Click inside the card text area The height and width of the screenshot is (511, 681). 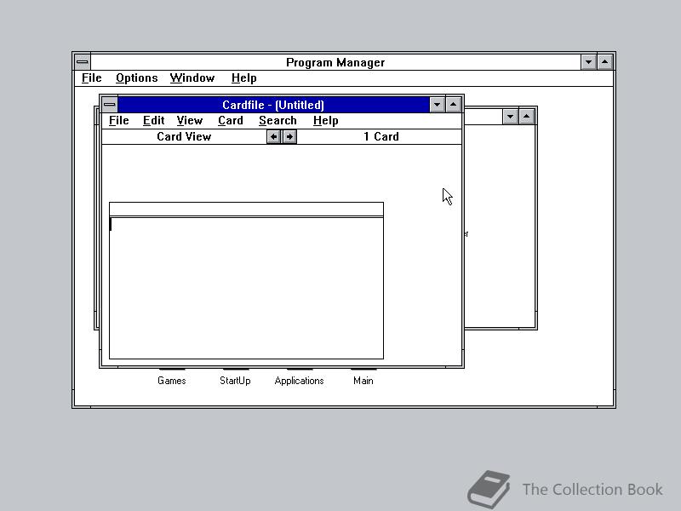pos(246,288)
